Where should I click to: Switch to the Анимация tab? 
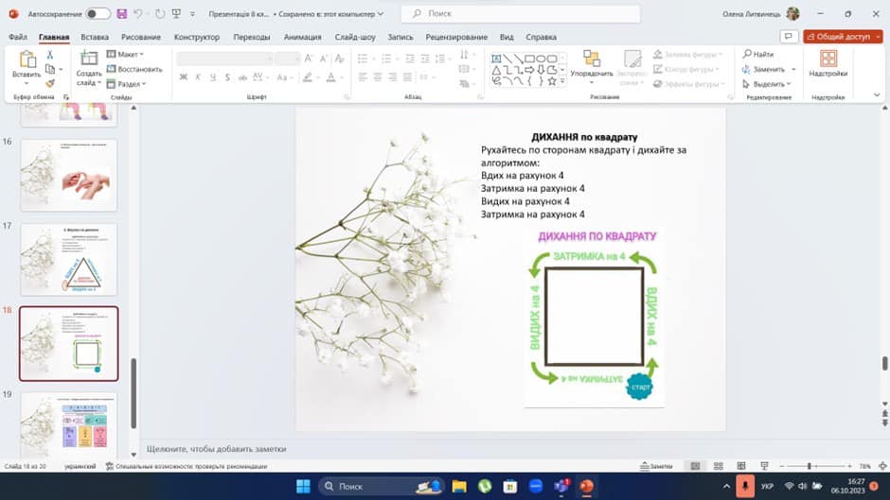tap(302, 37)
